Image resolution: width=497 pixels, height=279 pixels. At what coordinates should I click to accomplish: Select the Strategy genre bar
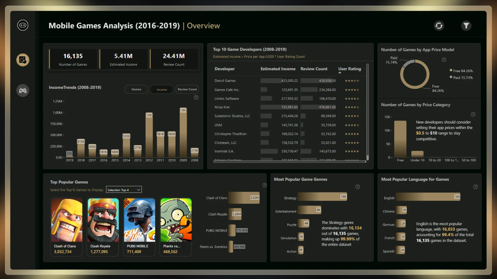pyautogui.click(x=322, y=197)
